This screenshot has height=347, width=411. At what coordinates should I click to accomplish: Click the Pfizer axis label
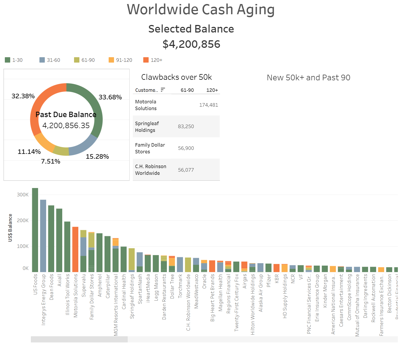point(269,281)
